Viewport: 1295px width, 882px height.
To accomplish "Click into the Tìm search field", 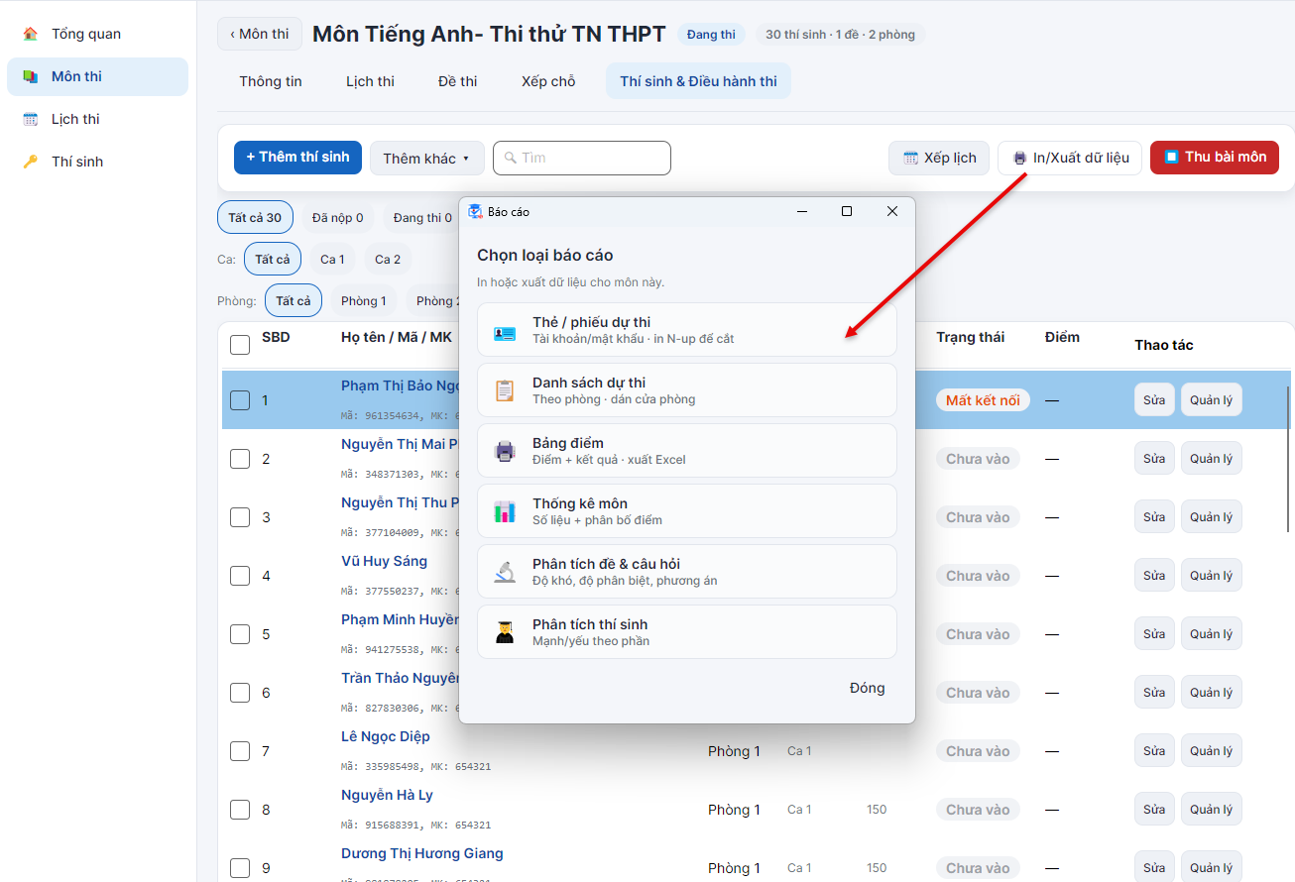I will (x=582, y=158).
